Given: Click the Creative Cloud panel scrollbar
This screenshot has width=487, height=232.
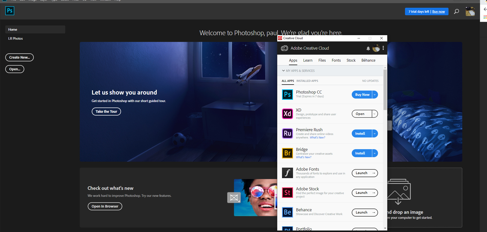Looking at the screenshot, I should [385, 90].
